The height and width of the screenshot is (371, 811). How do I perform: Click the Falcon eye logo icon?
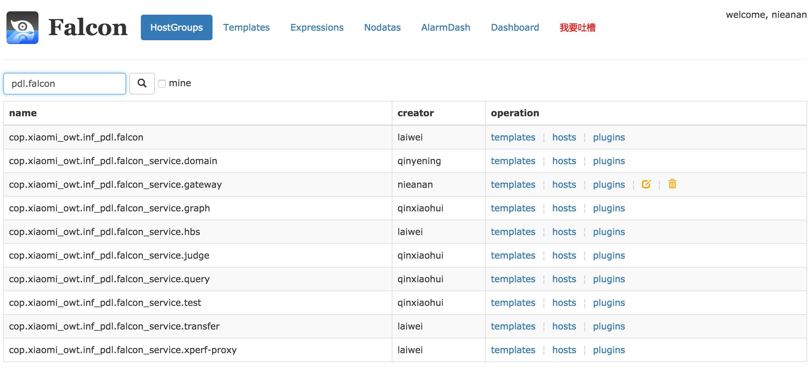point(22,28)
